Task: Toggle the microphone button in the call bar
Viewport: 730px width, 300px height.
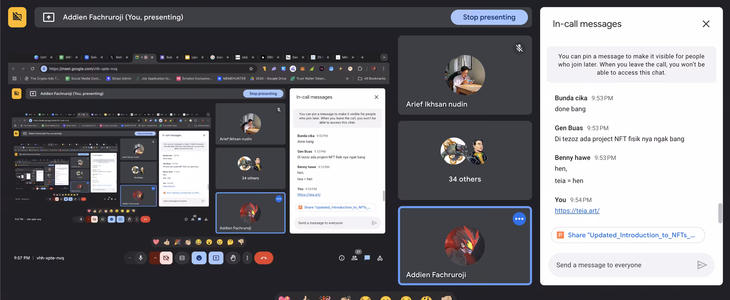Action: click(x=141, y=258)
